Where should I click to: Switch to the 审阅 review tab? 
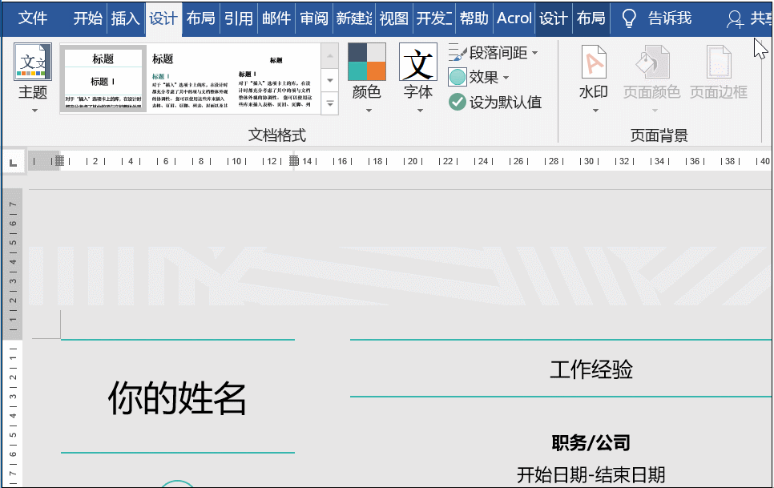(x=314, y=18)
